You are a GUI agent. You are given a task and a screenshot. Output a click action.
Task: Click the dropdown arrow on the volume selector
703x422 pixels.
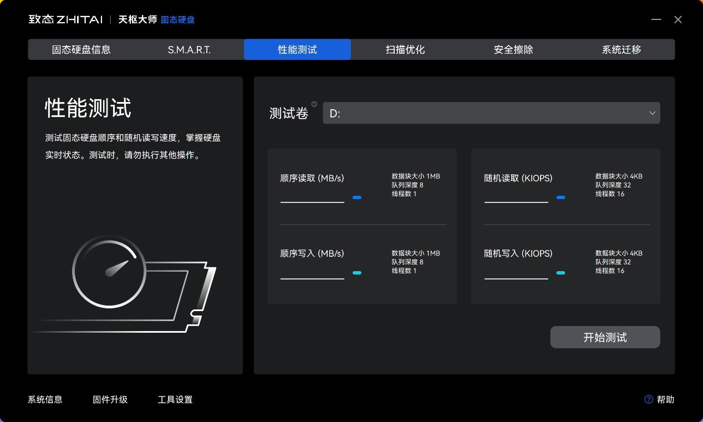(652, 113)
